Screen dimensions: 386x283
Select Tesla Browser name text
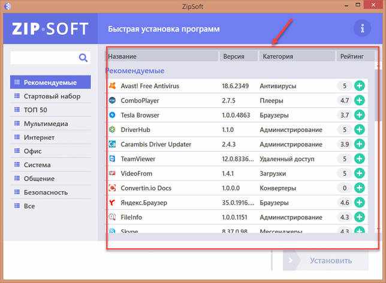pos(140,115)
